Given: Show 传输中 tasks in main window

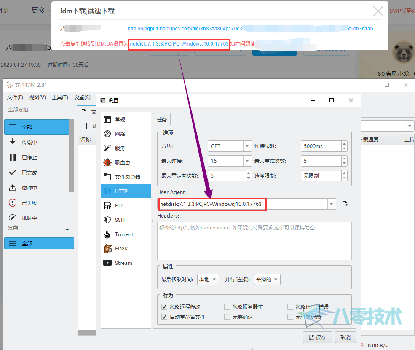Looking at the screenshot, I should tap(37, 142).
